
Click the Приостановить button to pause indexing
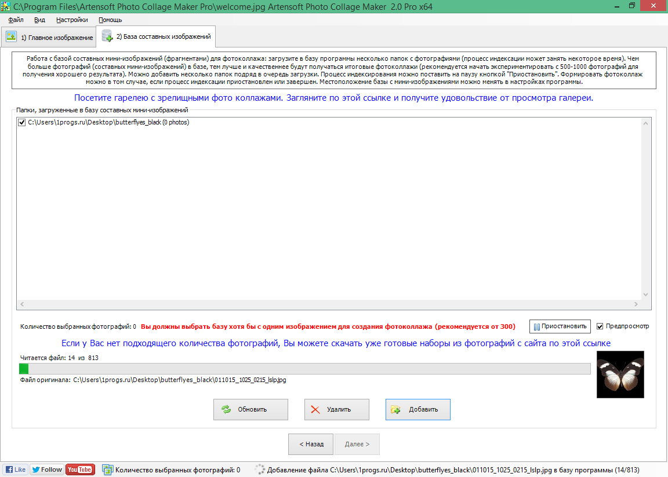560,326
